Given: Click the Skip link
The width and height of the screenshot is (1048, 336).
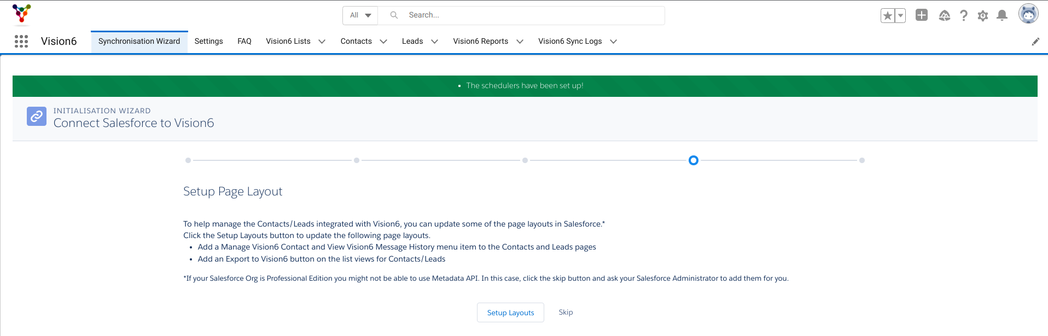Looking at the screenshot, I should point(566,312).
